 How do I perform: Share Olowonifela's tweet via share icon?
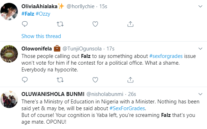[130, 80]
